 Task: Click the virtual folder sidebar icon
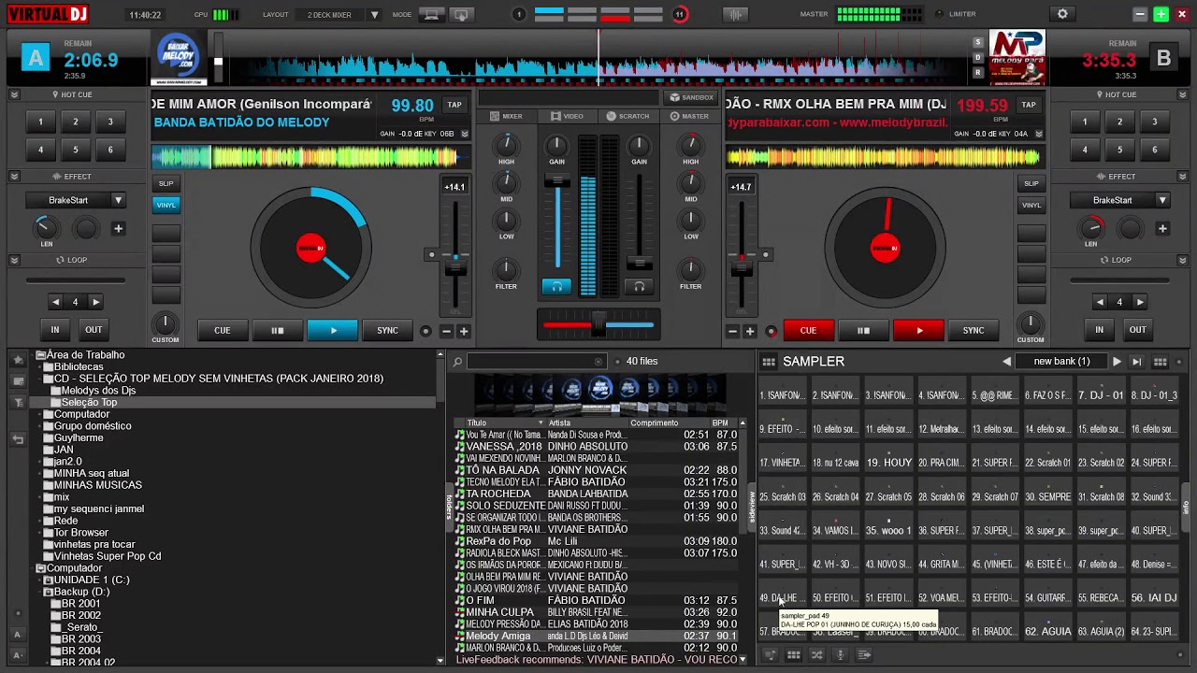coord(18,381)
